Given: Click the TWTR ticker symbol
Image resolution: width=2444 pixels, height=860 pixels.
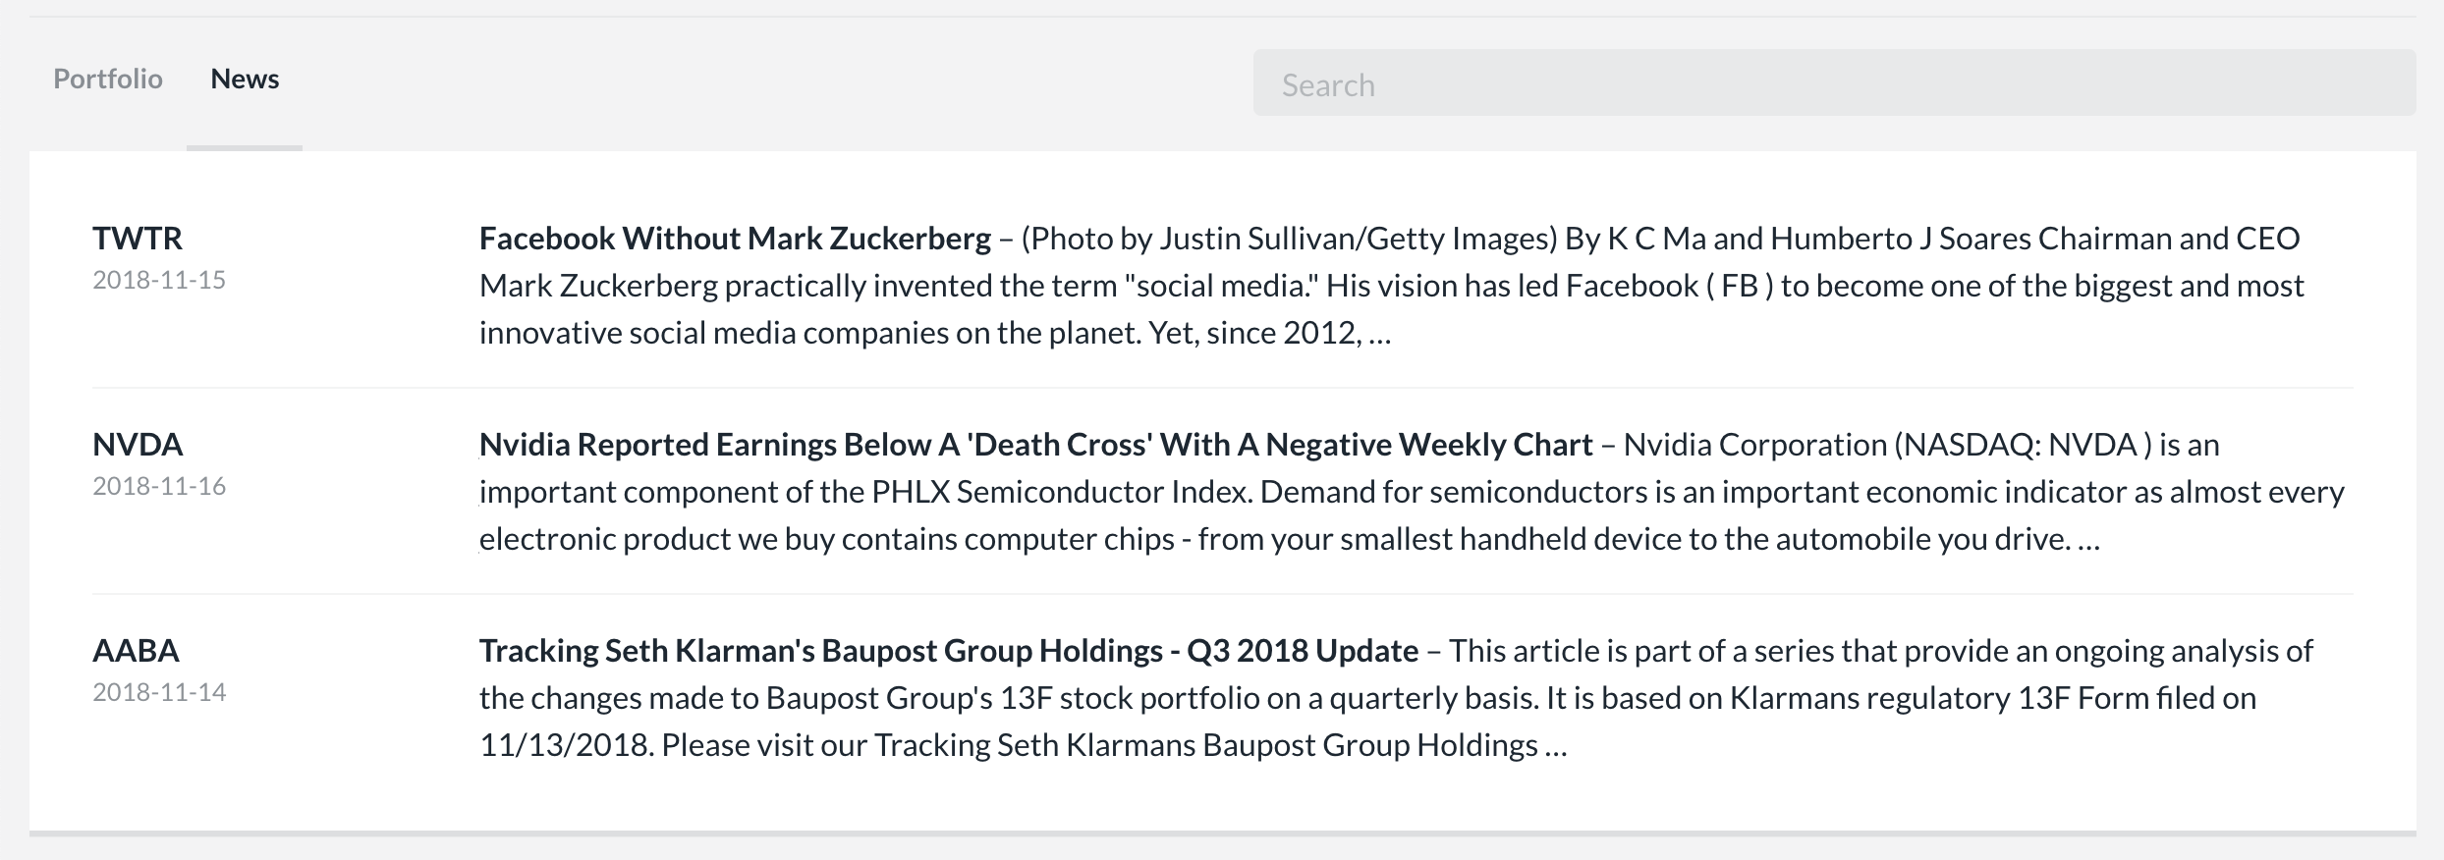Looking at the screenshot, I should (138, 239).
